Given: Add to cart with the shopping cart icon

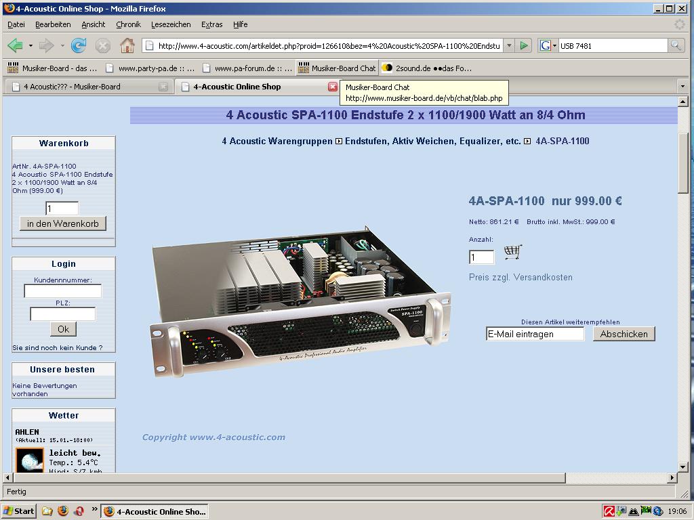Looking at the screenshot, I should (x=513, y=252).
